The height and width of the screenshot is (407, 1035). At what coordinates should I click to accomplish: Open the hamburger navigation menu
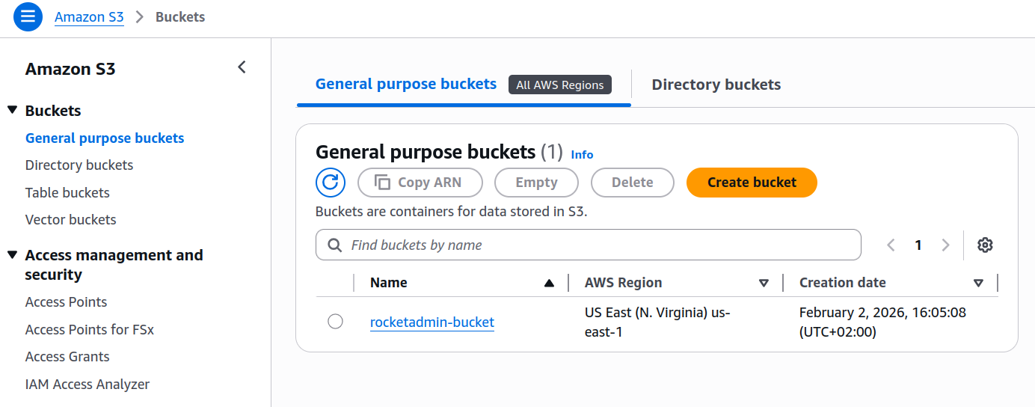point(28,16)
